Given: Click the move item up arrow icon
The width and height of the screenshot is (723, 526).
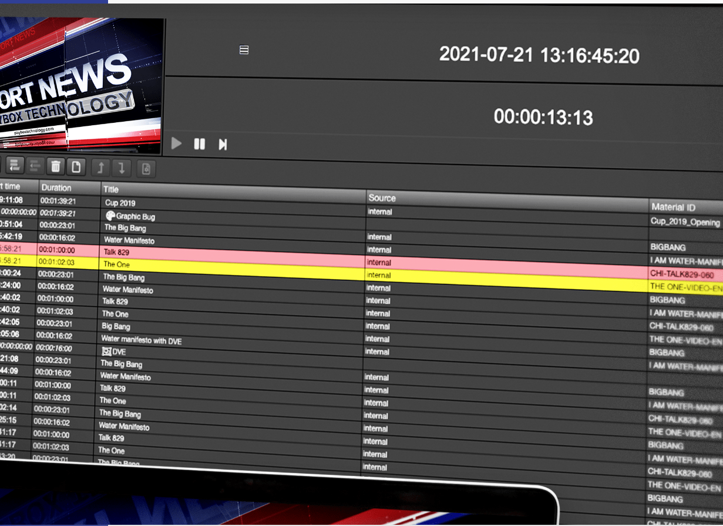Looking at the screenshot, I should (100, 168).
